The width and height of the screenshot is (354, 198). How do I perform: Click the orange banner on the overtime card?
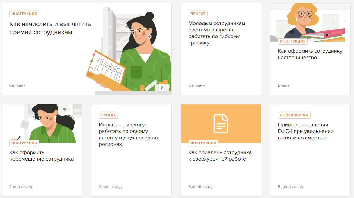(221, 124)
